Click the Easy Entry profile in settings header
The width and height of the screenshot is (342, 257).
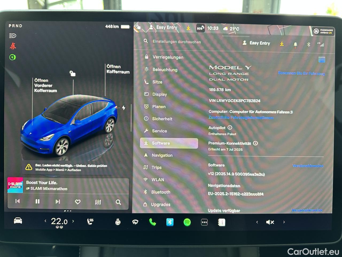click(256, 43)
